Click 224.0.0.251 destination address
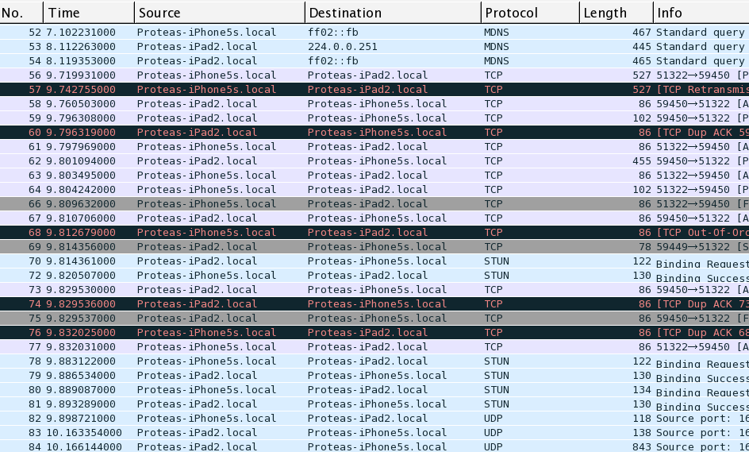This screenshot has height=452, width=749. click(x=343, y=46)
